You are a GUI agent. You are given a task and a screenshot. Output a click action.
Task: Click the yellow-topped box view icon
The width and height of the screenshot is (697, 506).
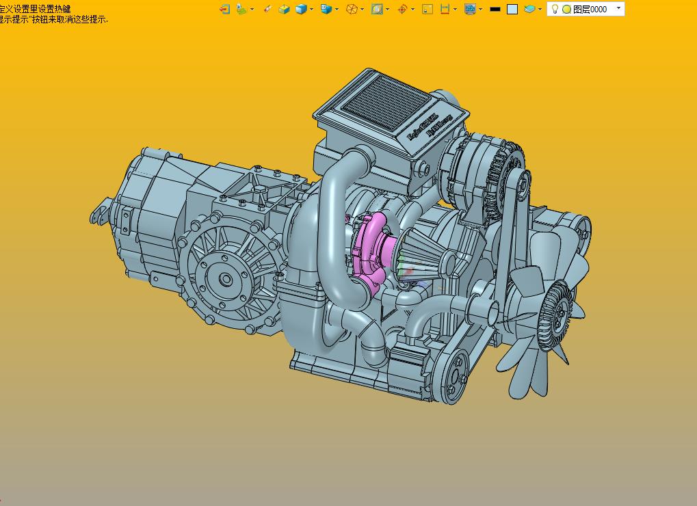(x=284, y=9)
